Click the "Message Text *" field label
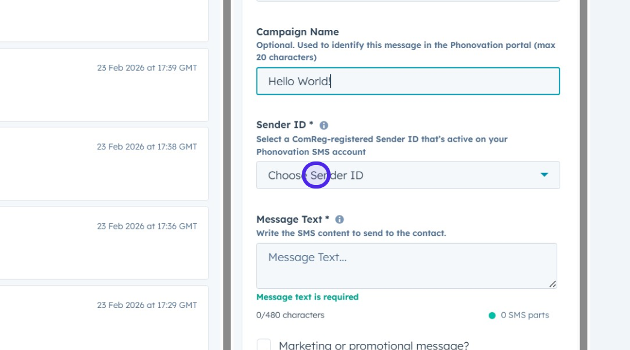 (x=292, y=219)
